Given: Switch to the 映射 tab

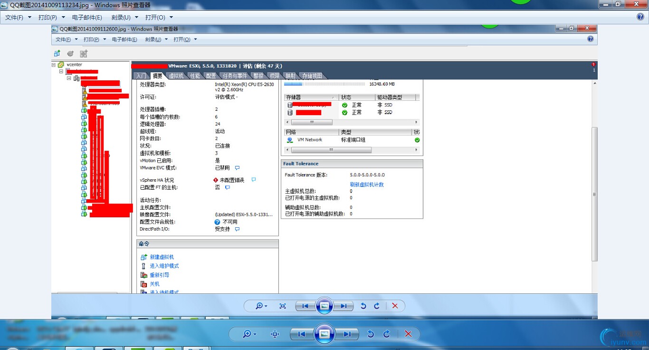Looking at the screenshot, I should pyautogui.click(x=290, y=76).
